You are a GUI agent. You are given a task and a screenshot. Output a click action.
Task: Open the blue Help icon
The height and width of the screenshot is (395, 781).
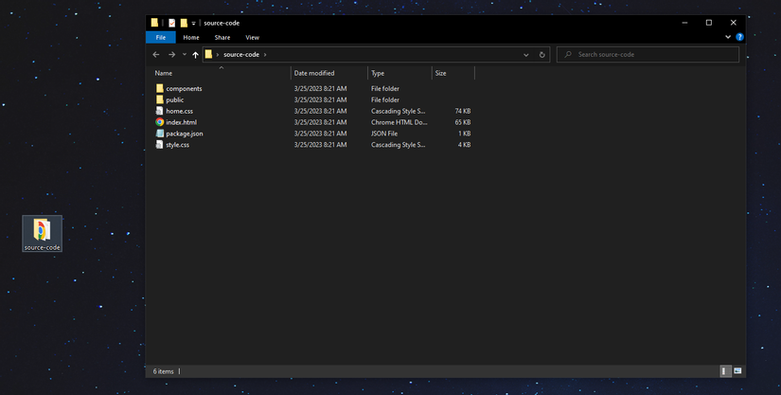739,37
